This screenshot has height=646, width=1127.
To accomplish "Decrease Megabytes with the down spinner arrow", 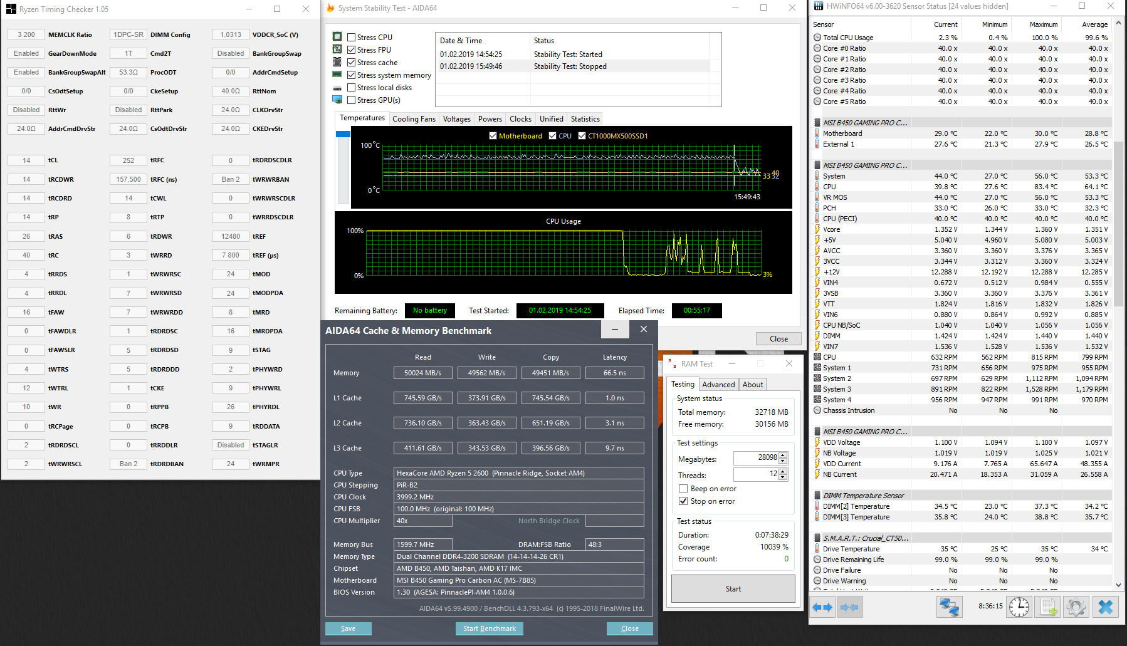I will [x=783, y=462].
